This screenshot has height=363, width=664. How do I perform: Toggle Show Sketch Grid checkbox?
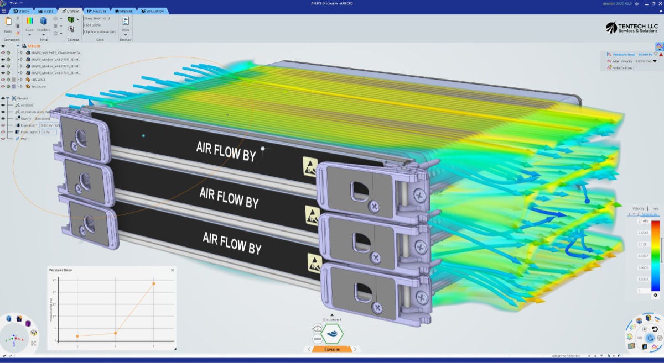(96, 18)
